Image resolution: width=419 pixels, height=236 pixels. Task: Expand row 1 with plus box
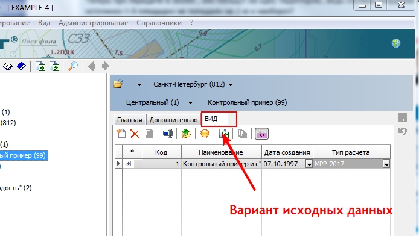pos(128,164)
